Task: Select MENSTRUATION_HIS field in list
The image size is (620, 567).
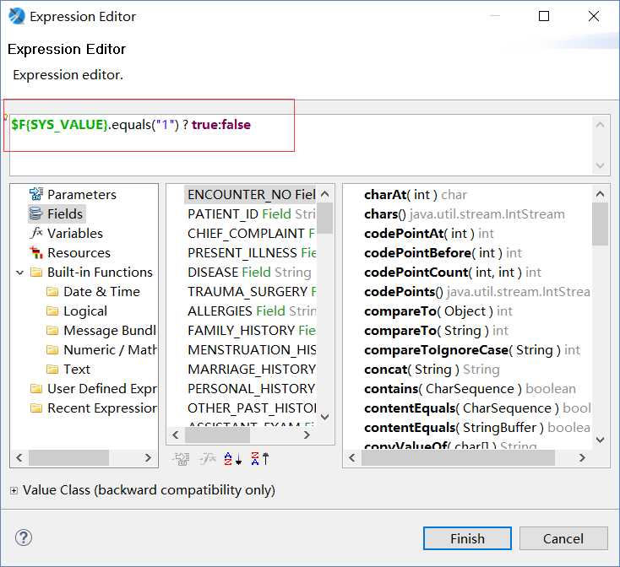Action: coord(251,349)
